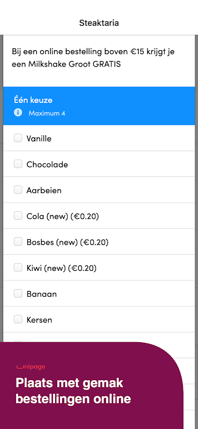Viewport: 198px width, 429px height.
Task: Click the Unipage logo in banner
Action: (x=31, y=367)
